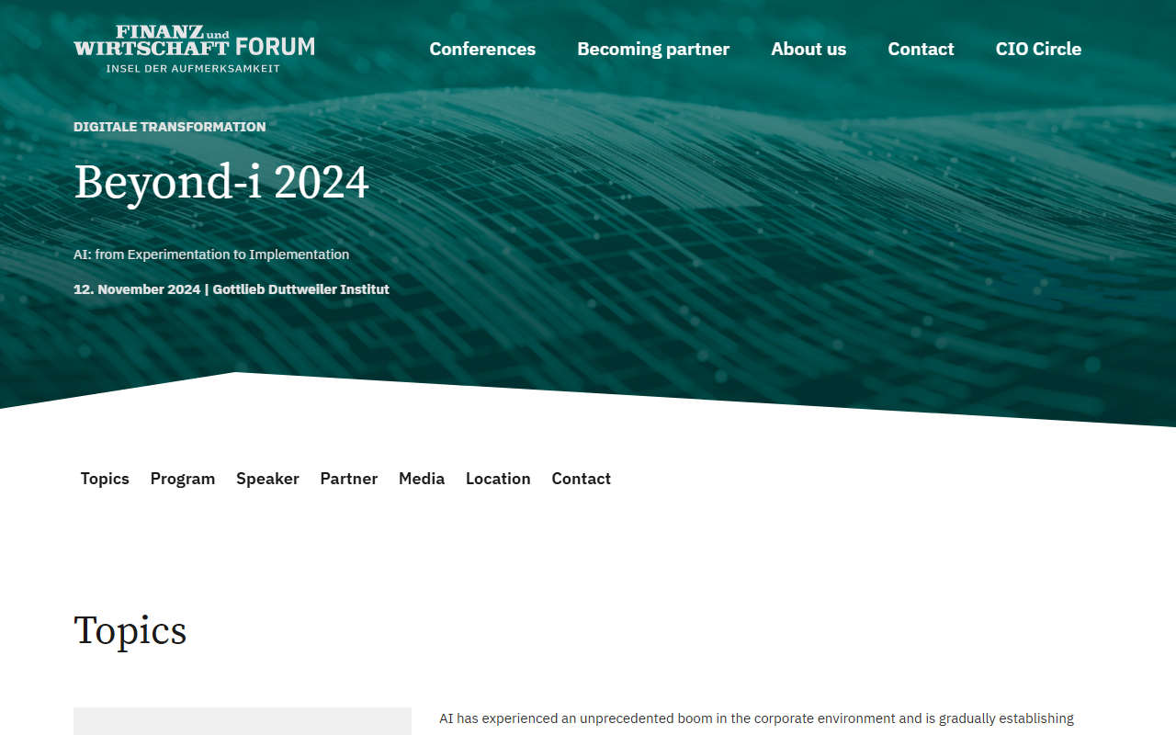
Task: Open the Speaker section tab
Action: click(x=267, y=479)
